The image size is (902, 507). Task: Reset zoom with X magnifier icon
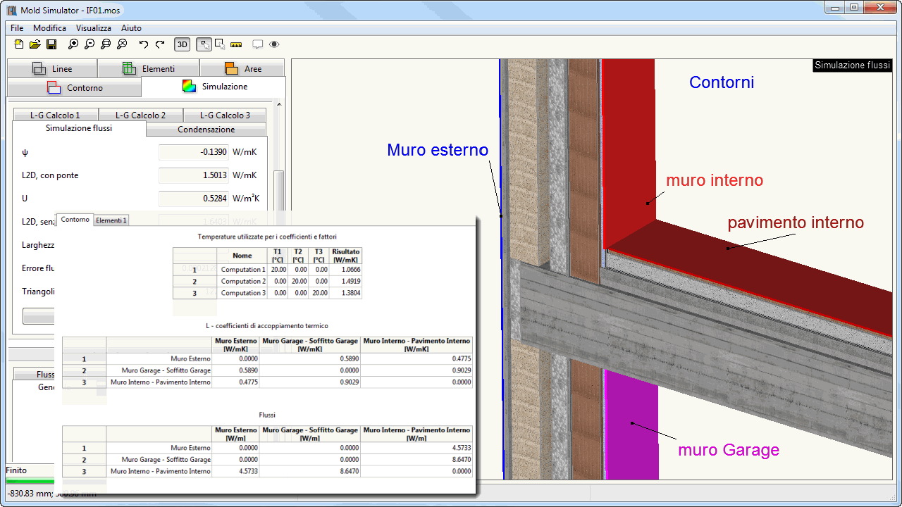click(x=122, y=44)
